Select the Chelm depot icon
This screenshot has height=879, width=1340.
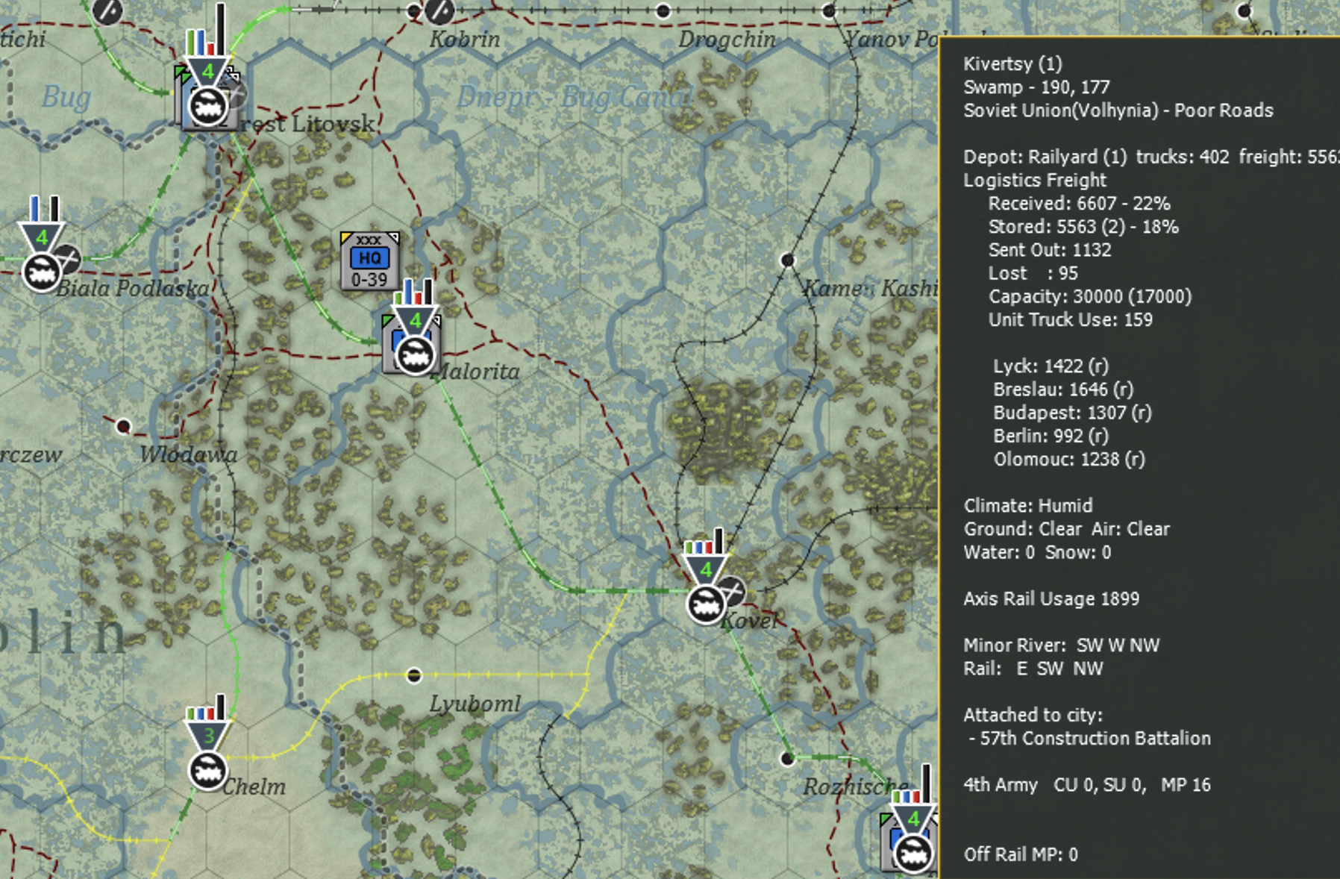(x=207, y=771)
